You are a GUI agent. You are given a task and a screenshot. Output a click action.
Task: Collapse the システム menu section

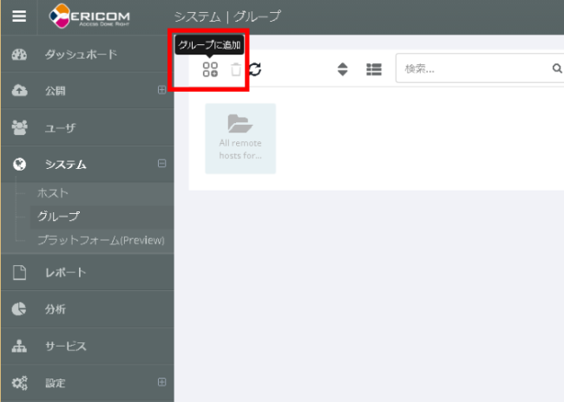coord(161,164)
